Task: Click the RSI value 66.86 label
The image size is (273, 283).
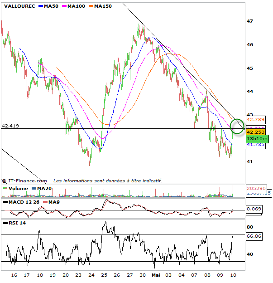Action: pyautogui.click(x=254, y=236)
